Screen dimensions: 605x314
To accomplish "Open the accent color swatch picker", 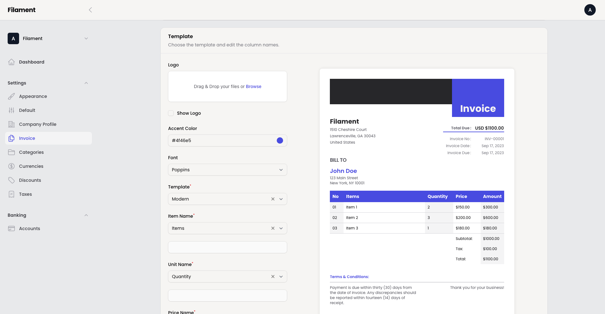I will tap(280, 140).
